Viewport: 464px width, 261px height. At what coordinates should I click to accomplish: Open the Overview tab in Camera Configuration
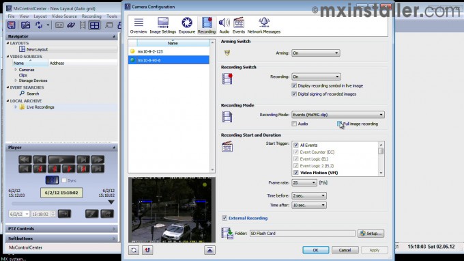click(x=139, y=25)
